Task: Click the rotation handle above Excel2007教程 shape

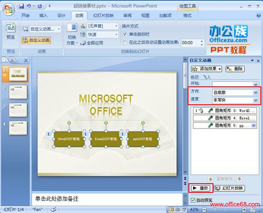Action: tap(106, 123)
